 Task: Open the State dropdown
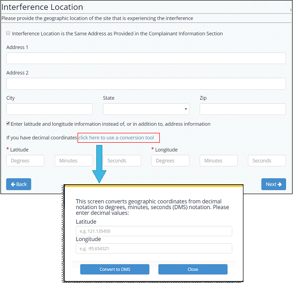(x=146, y=109)
